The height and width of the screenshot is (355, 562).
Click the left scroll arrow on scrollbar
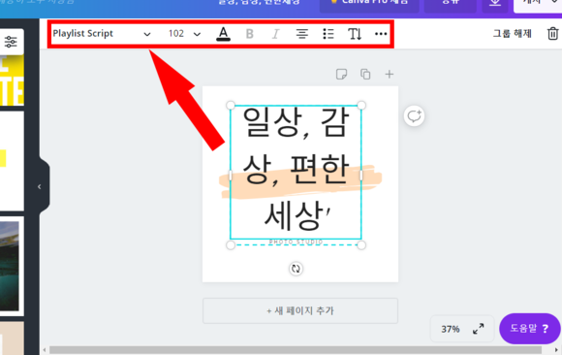click(45, 350)
